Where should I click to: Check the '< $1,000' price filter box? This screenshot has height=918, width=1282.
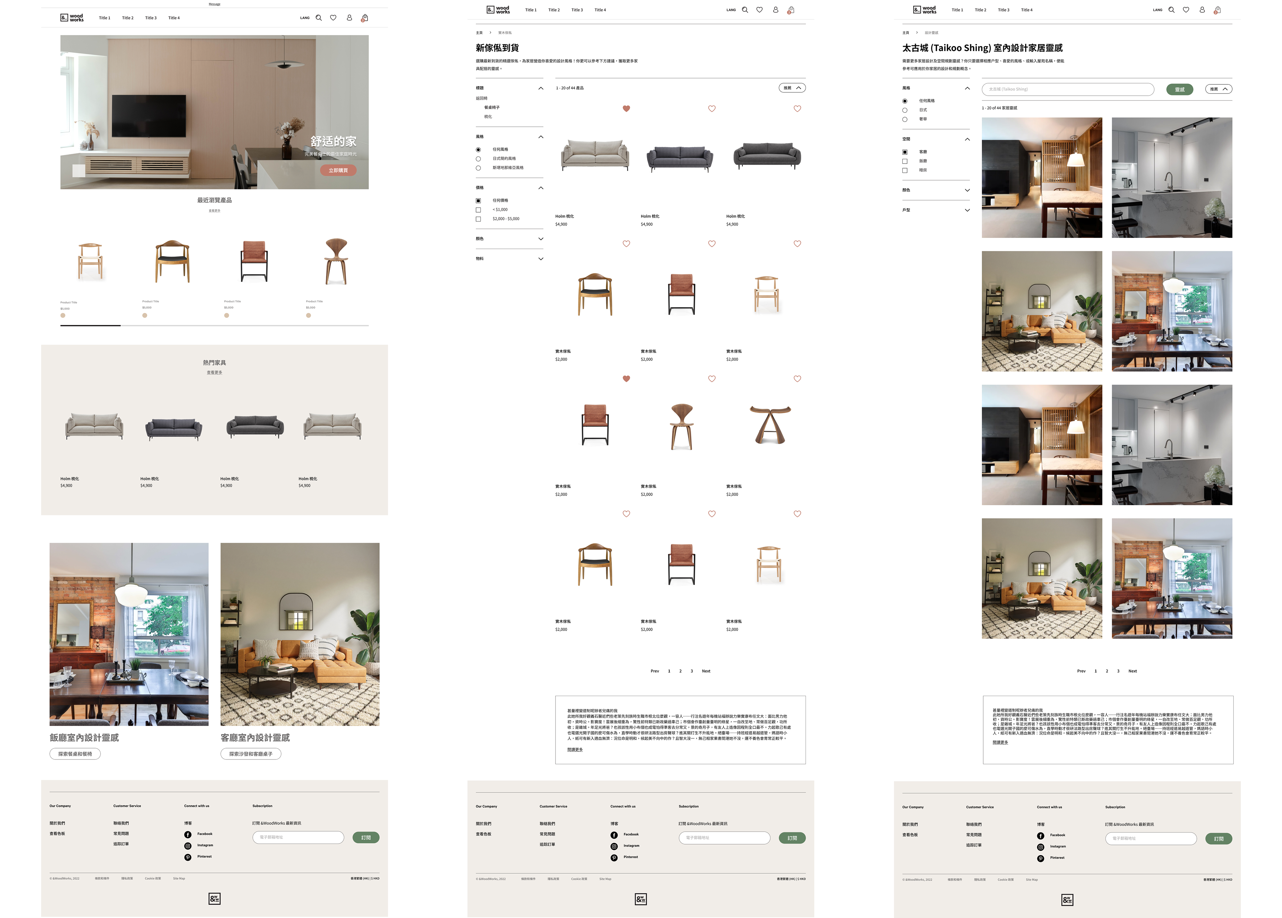coord(478,210)
